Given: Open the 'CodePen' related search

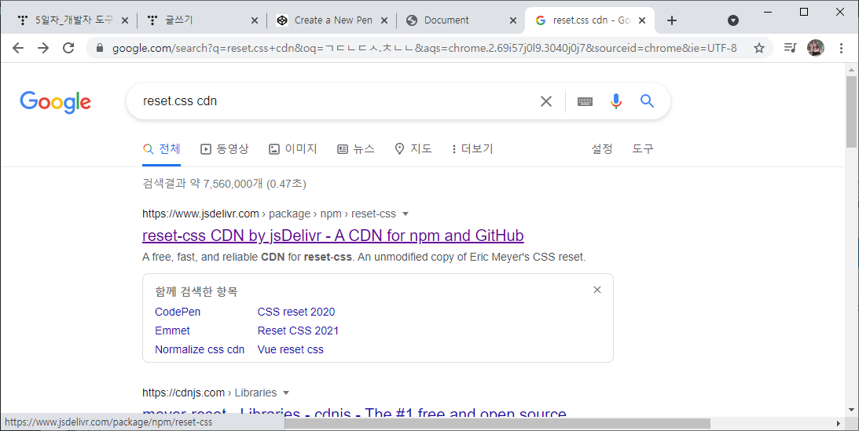Looking at the screenshot, I should (x=178, y=312).
